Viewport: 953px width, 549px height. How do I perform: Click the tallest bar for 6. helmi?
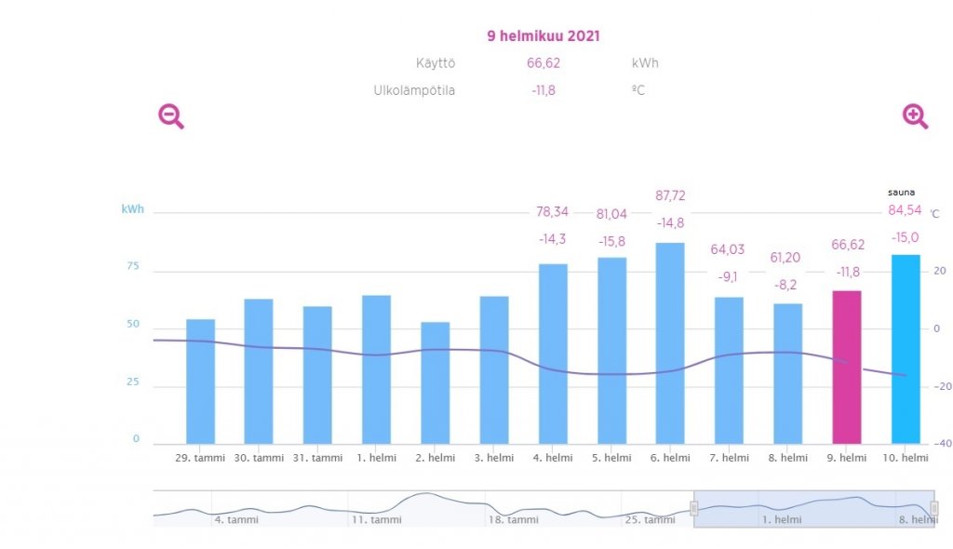point(670,343)
